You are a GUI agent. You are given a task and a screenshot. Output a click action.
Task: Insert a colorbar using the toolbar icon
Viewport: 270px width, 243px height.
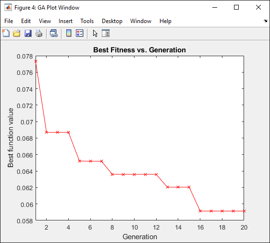coord(69,33)
